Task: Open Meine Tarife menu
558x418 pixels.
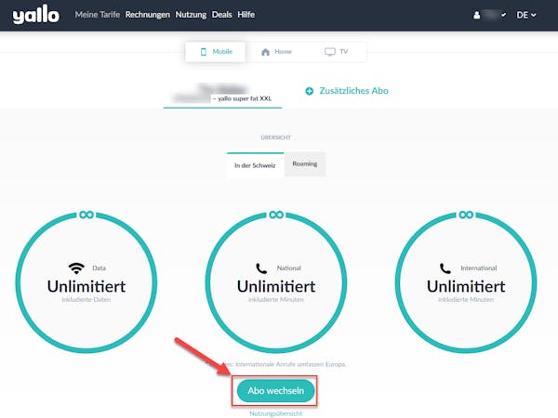Action: pos(97,15)
